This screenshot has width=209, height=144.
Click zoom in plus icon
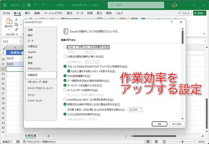click(x=195, y=142)
